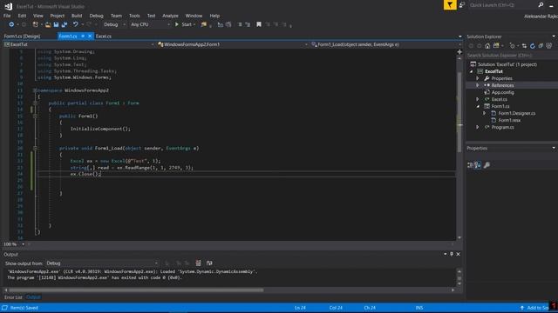The width and height of the screenshot is (558, 313).
Task: Click the Save file icon
Action: click(56, 24)
